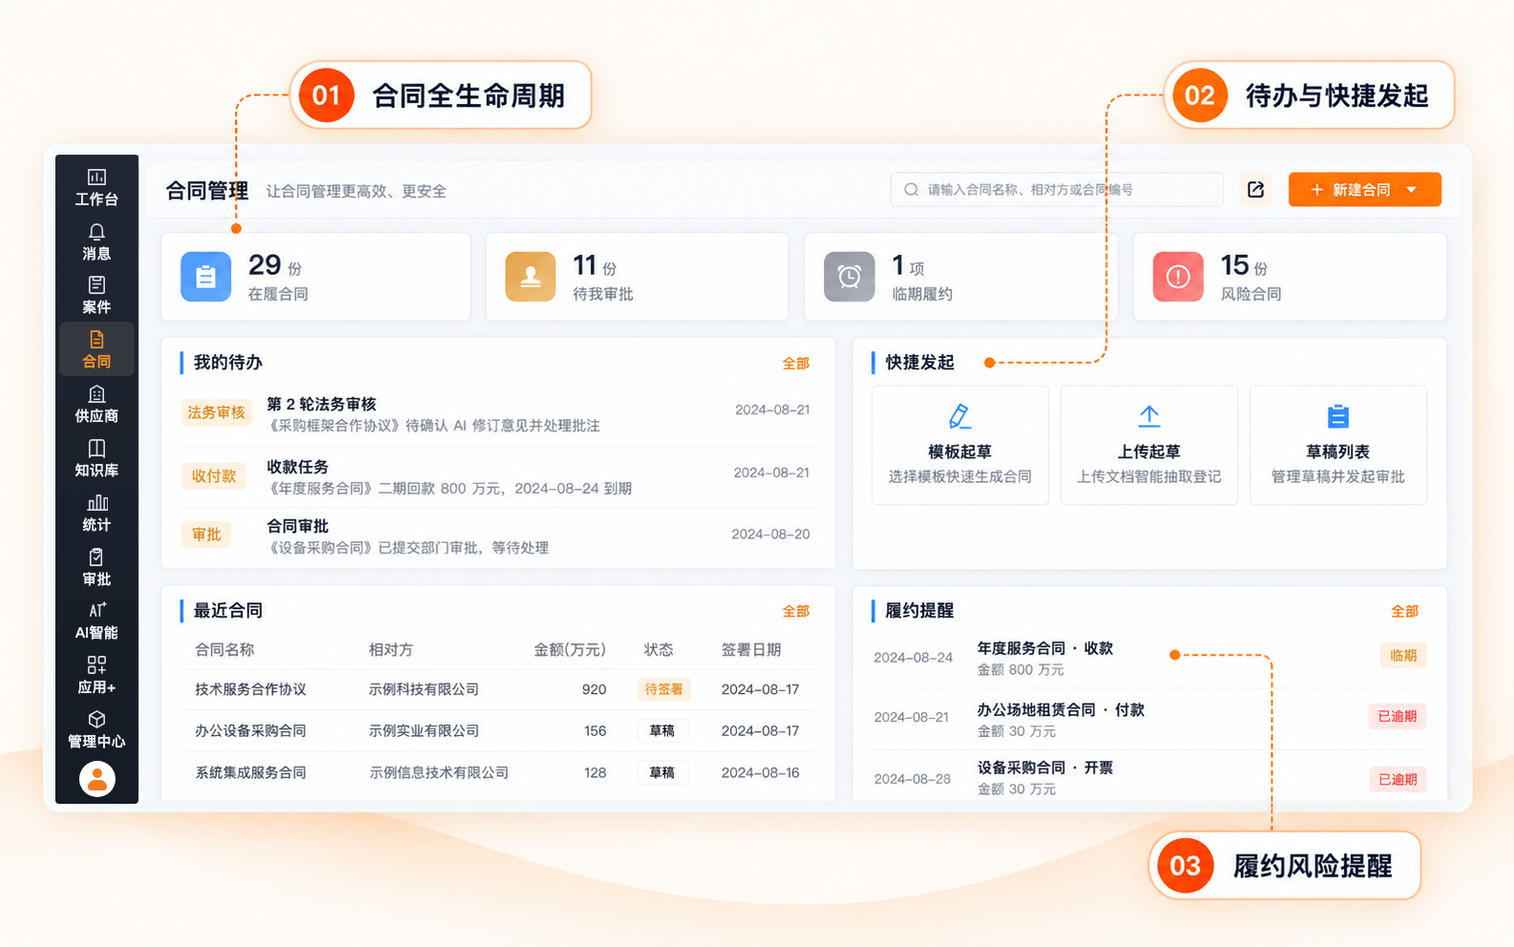Image resolution: width=1514 pixels, height=947 pixels.
Task: Open the 工作台 sidebar icon
Action: click(96, 187)
